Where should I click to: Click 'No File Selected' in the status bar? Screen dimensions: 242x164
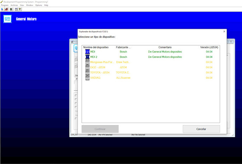pos(138,135)
